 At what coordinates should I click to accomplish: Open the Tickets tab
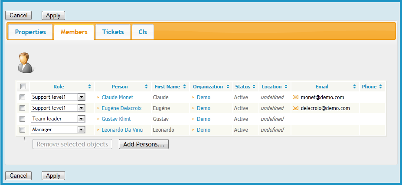click(113, 32)
